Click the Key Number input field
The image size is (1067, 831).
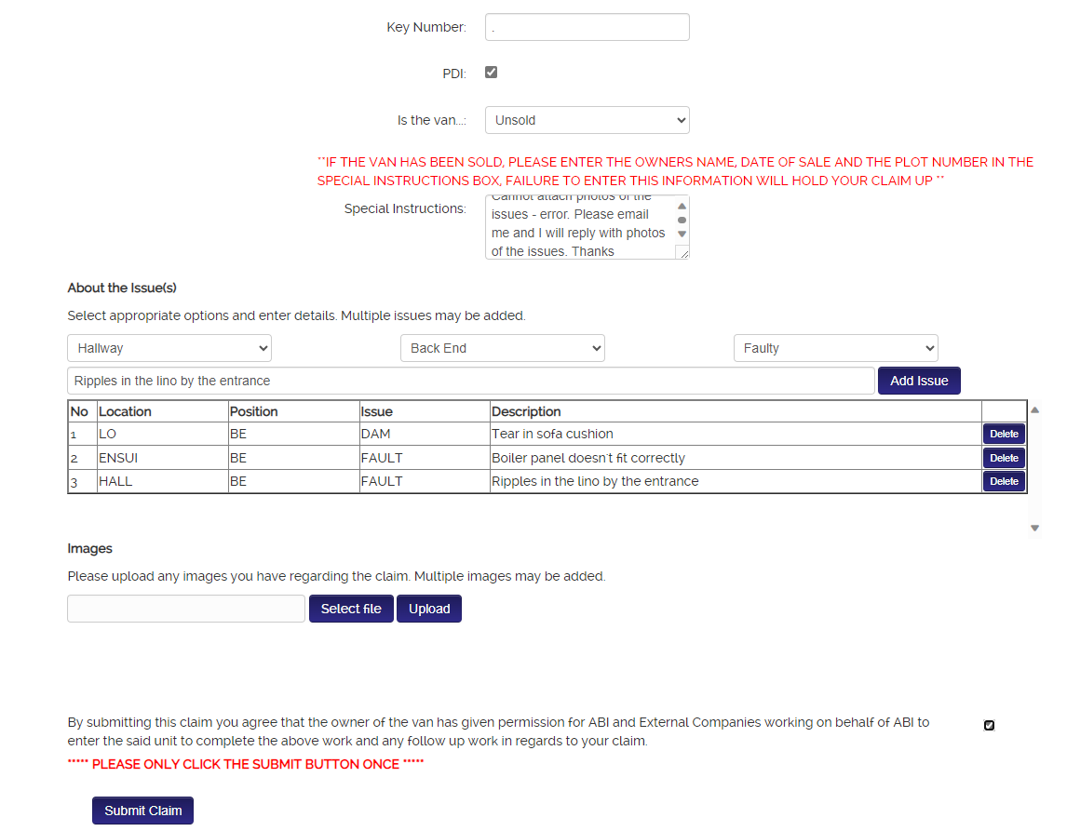pos(587,28)
